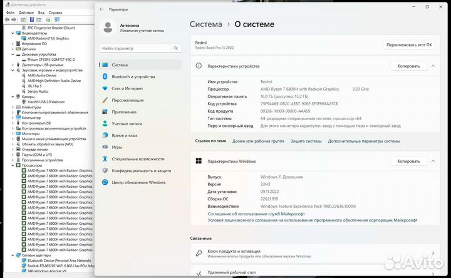Viewport: 451px width, 278px height.
Task: Collapse the Камеры tree node
Action: click(x=13, y=96)
